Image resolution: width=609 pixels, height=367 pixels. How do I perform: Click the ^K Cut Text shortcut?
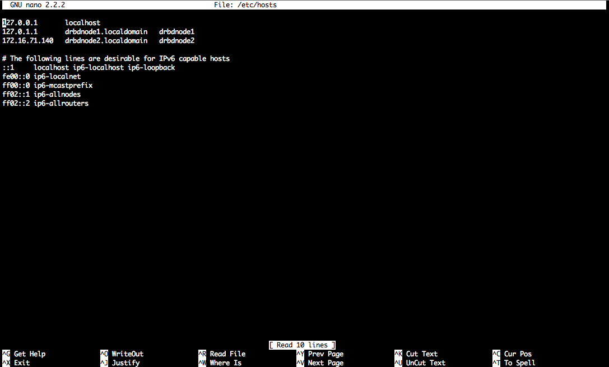416,354
